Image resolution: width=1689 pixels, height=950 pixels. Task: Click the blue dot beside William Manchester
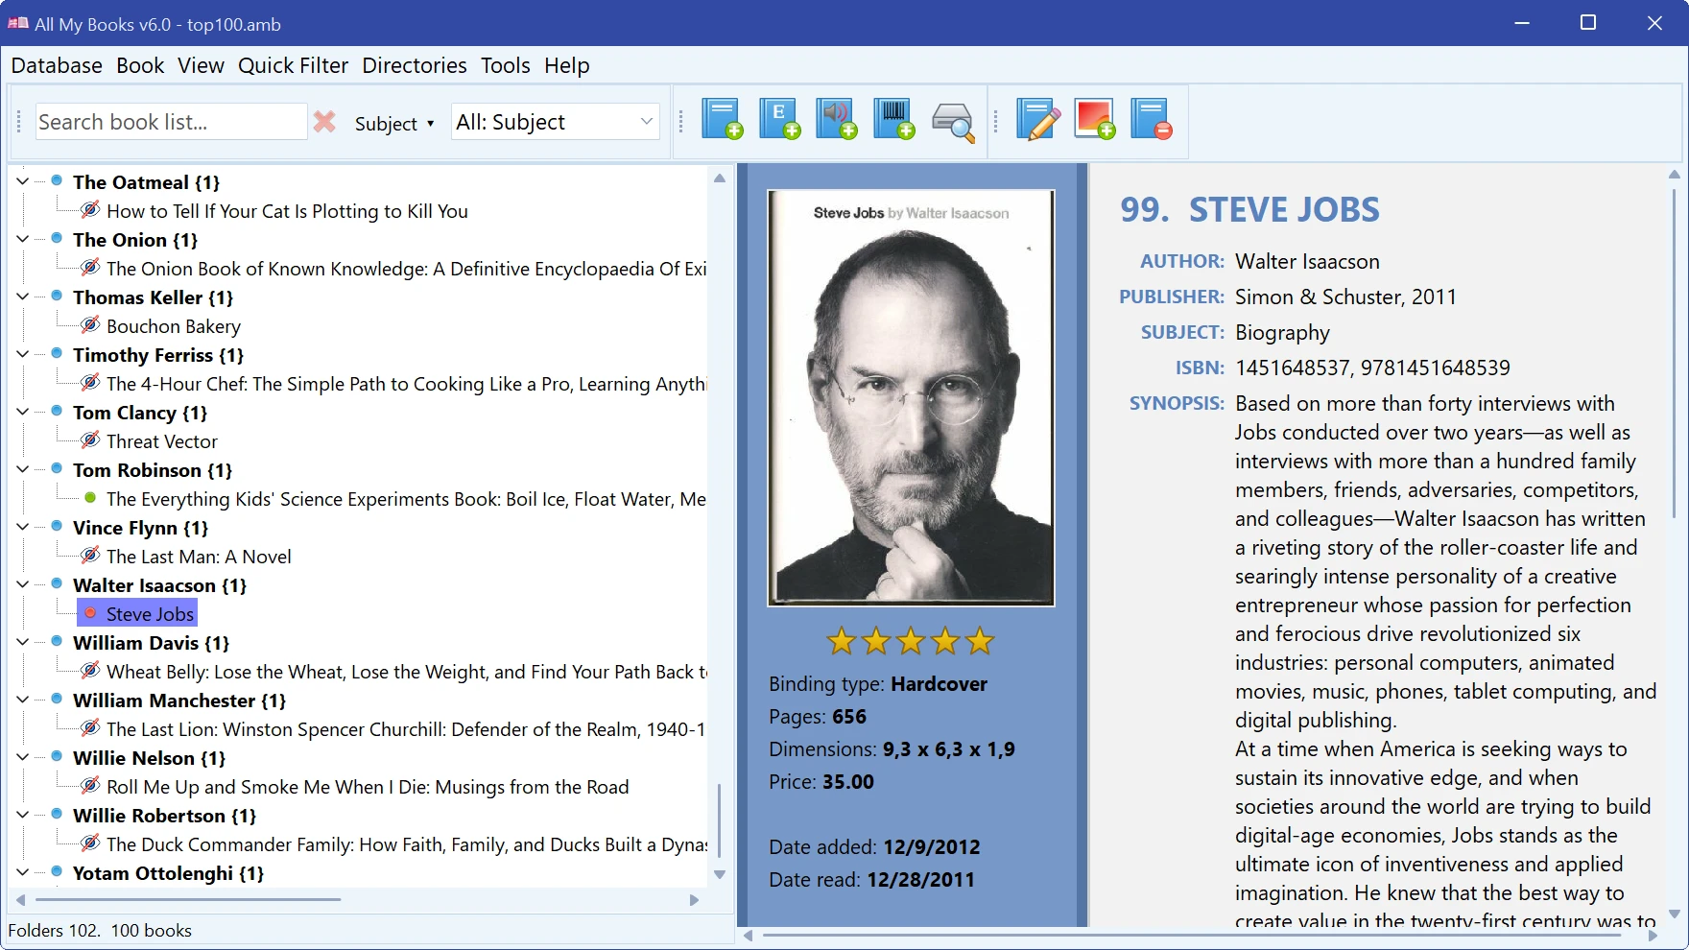coord(57,699)
